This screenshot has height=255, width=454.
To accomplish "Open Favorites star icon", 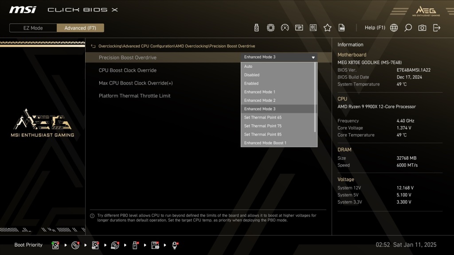I will coord(328,28).
